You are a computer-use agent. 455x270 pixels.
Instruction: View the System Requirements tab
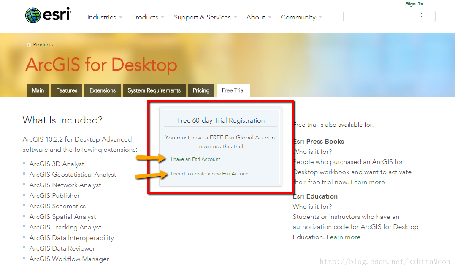click(154, 90)
